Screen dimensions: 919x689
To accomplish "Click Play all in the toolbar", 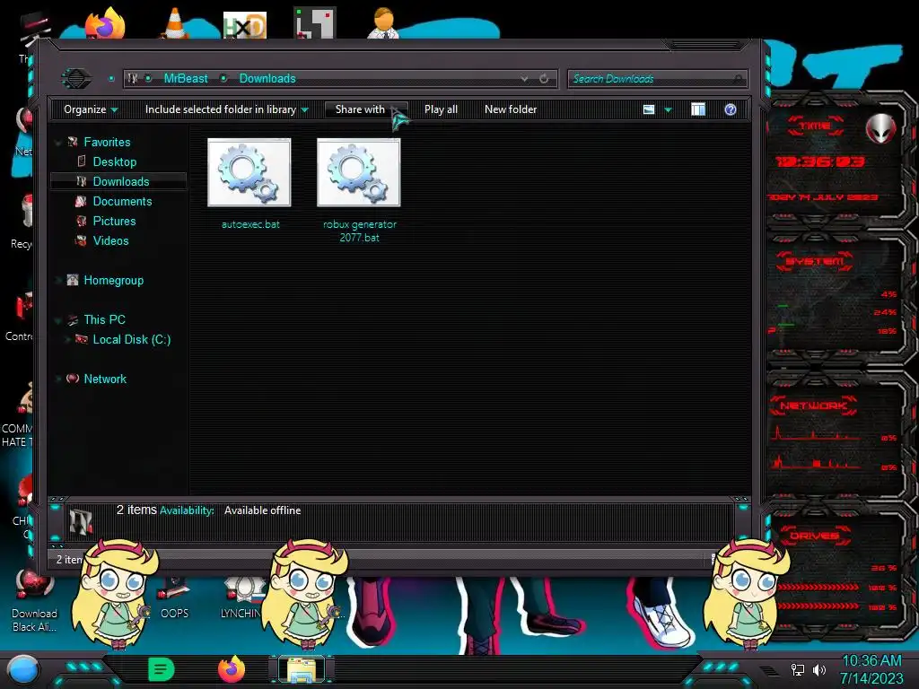I will tap(441, 109).
